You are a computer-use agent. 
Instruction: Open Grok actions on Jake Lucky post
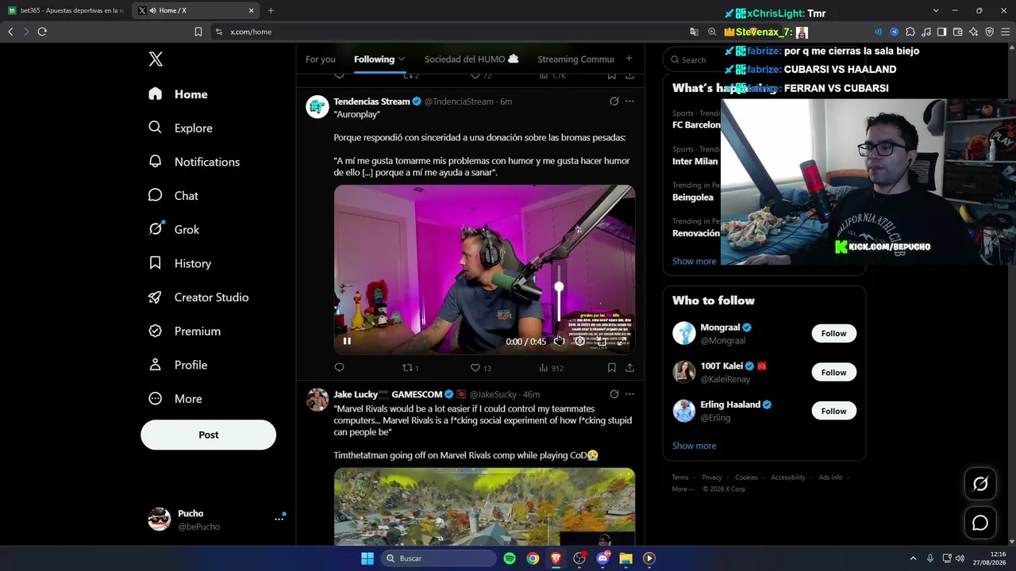pyautogui.click(x=614, y=394)
